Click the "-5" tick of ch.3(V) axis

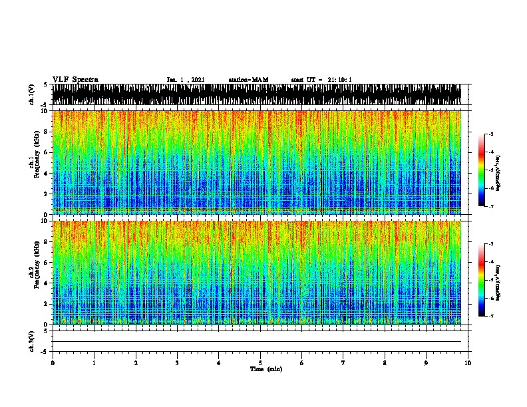45,352
